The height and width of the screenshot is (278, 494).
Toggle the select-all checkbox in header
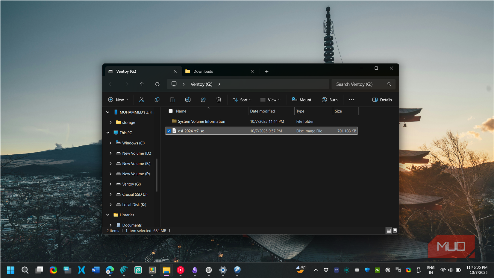(171, 111)
